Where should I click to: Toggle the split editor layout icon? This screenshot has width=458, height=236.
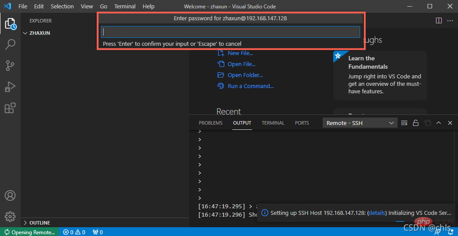(439, 21)
